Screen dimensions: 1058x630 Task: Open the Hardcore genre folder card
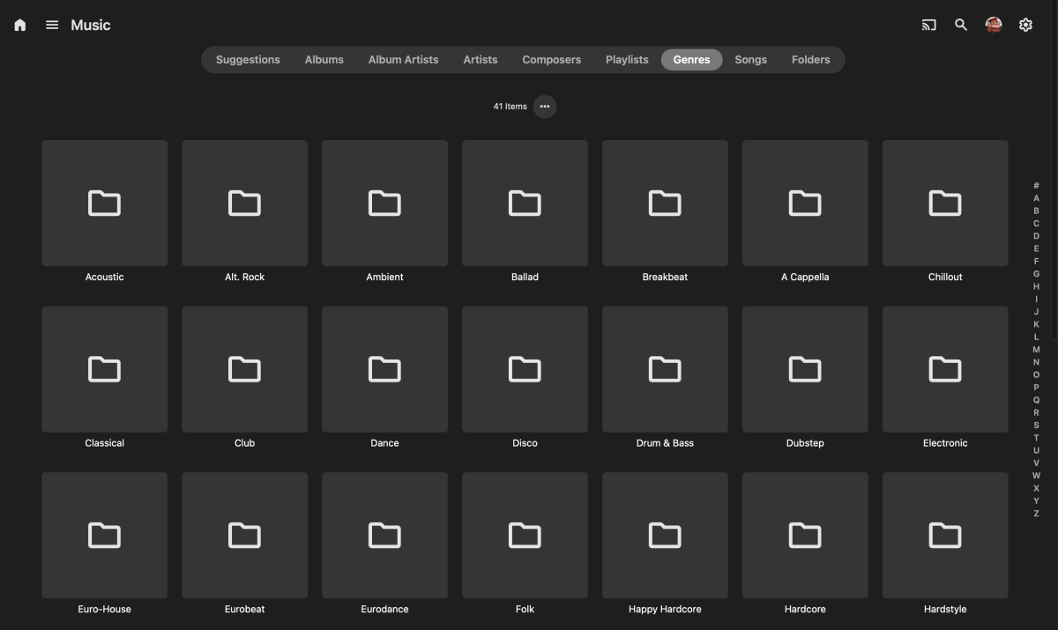click(x=805, y=535)
